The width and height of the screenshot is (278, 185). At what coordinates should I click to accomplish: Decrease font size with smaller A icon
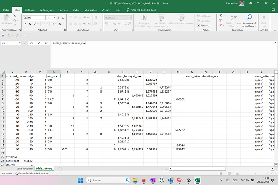(x=63, y=18)
